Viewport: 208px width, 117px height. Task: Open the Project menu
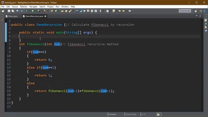[x=50, y=6]
